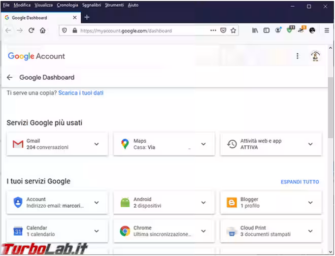
Task: Open Firefox hamburger menu
Action: (327, 30)
